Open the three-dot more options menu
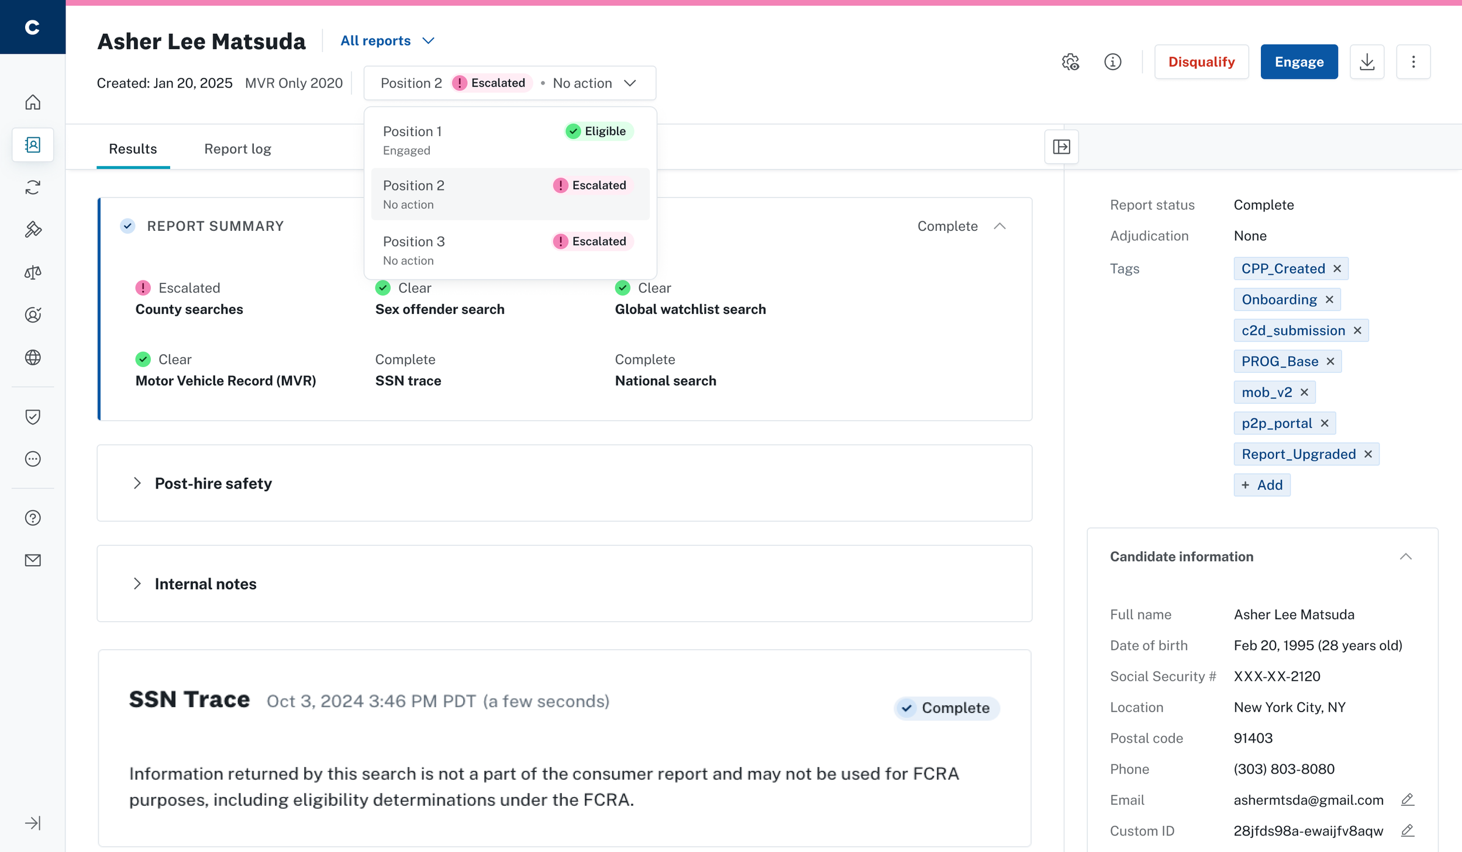Screen dimensions: 1462x852 [x=1413, y=62]
